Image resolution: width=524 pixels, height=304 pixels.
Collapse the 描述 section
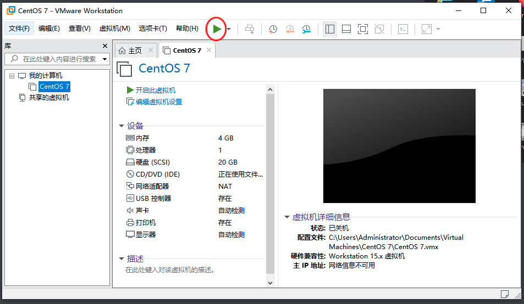pyautogui.click(x=122, y=258)
